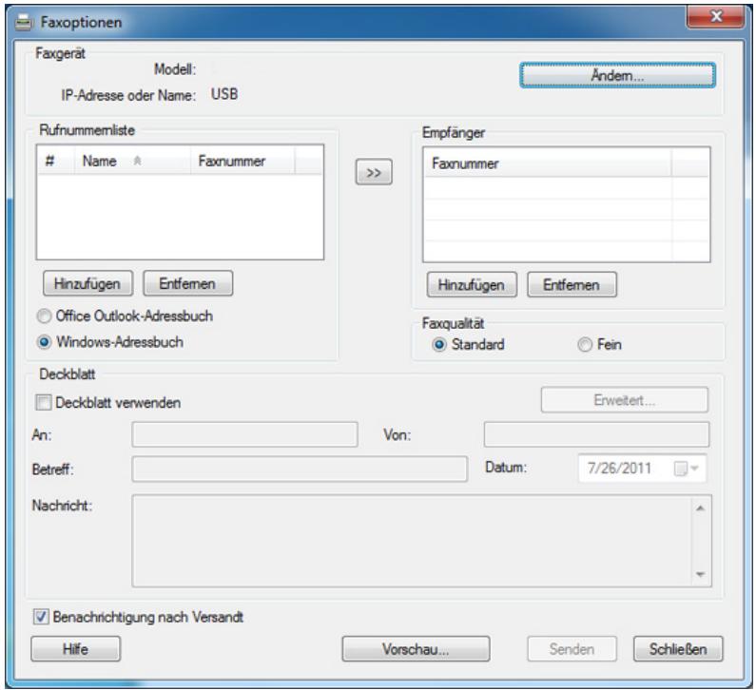Toggle Benachrichtigung nach Versand checkbox
This screenshot has width=756, height=690.
[41, 617]
